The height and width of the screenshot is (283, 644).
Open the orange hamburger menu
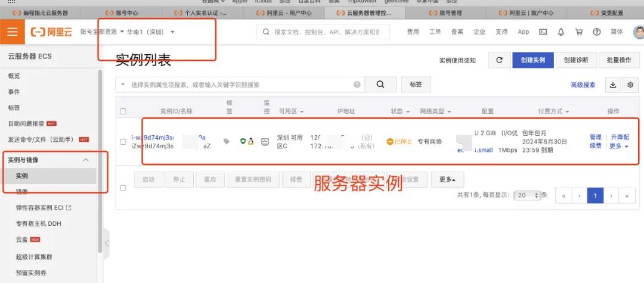tap(13, 32)
